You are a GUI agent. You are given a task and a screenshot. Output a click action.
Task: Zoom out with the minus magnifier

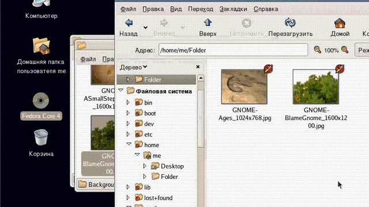(x=318, y=50)
